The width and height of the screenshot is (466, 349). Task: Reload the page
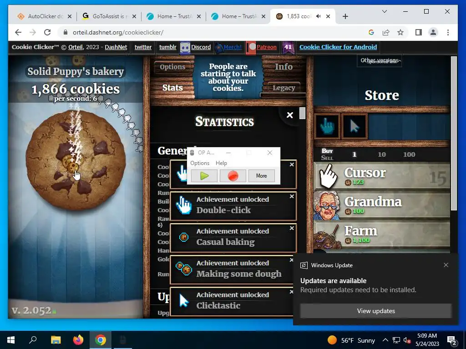(47, 32)
